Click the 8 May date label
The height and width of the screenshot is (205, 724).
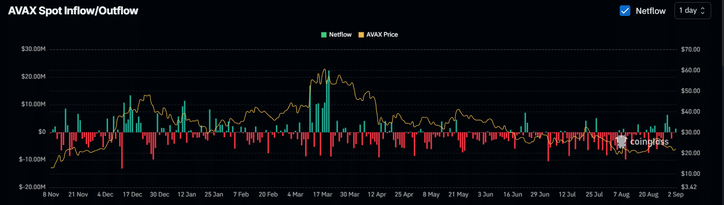click(432, 195)
